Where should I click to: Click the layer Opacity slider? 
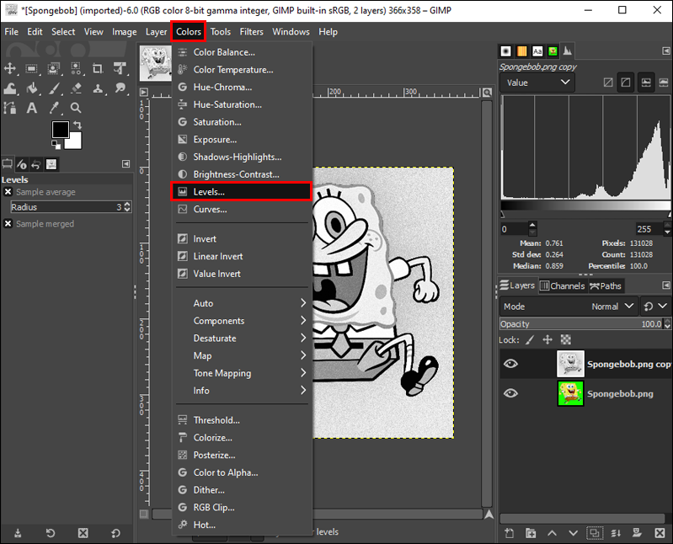pyautogui.click(x=581, y=324)
